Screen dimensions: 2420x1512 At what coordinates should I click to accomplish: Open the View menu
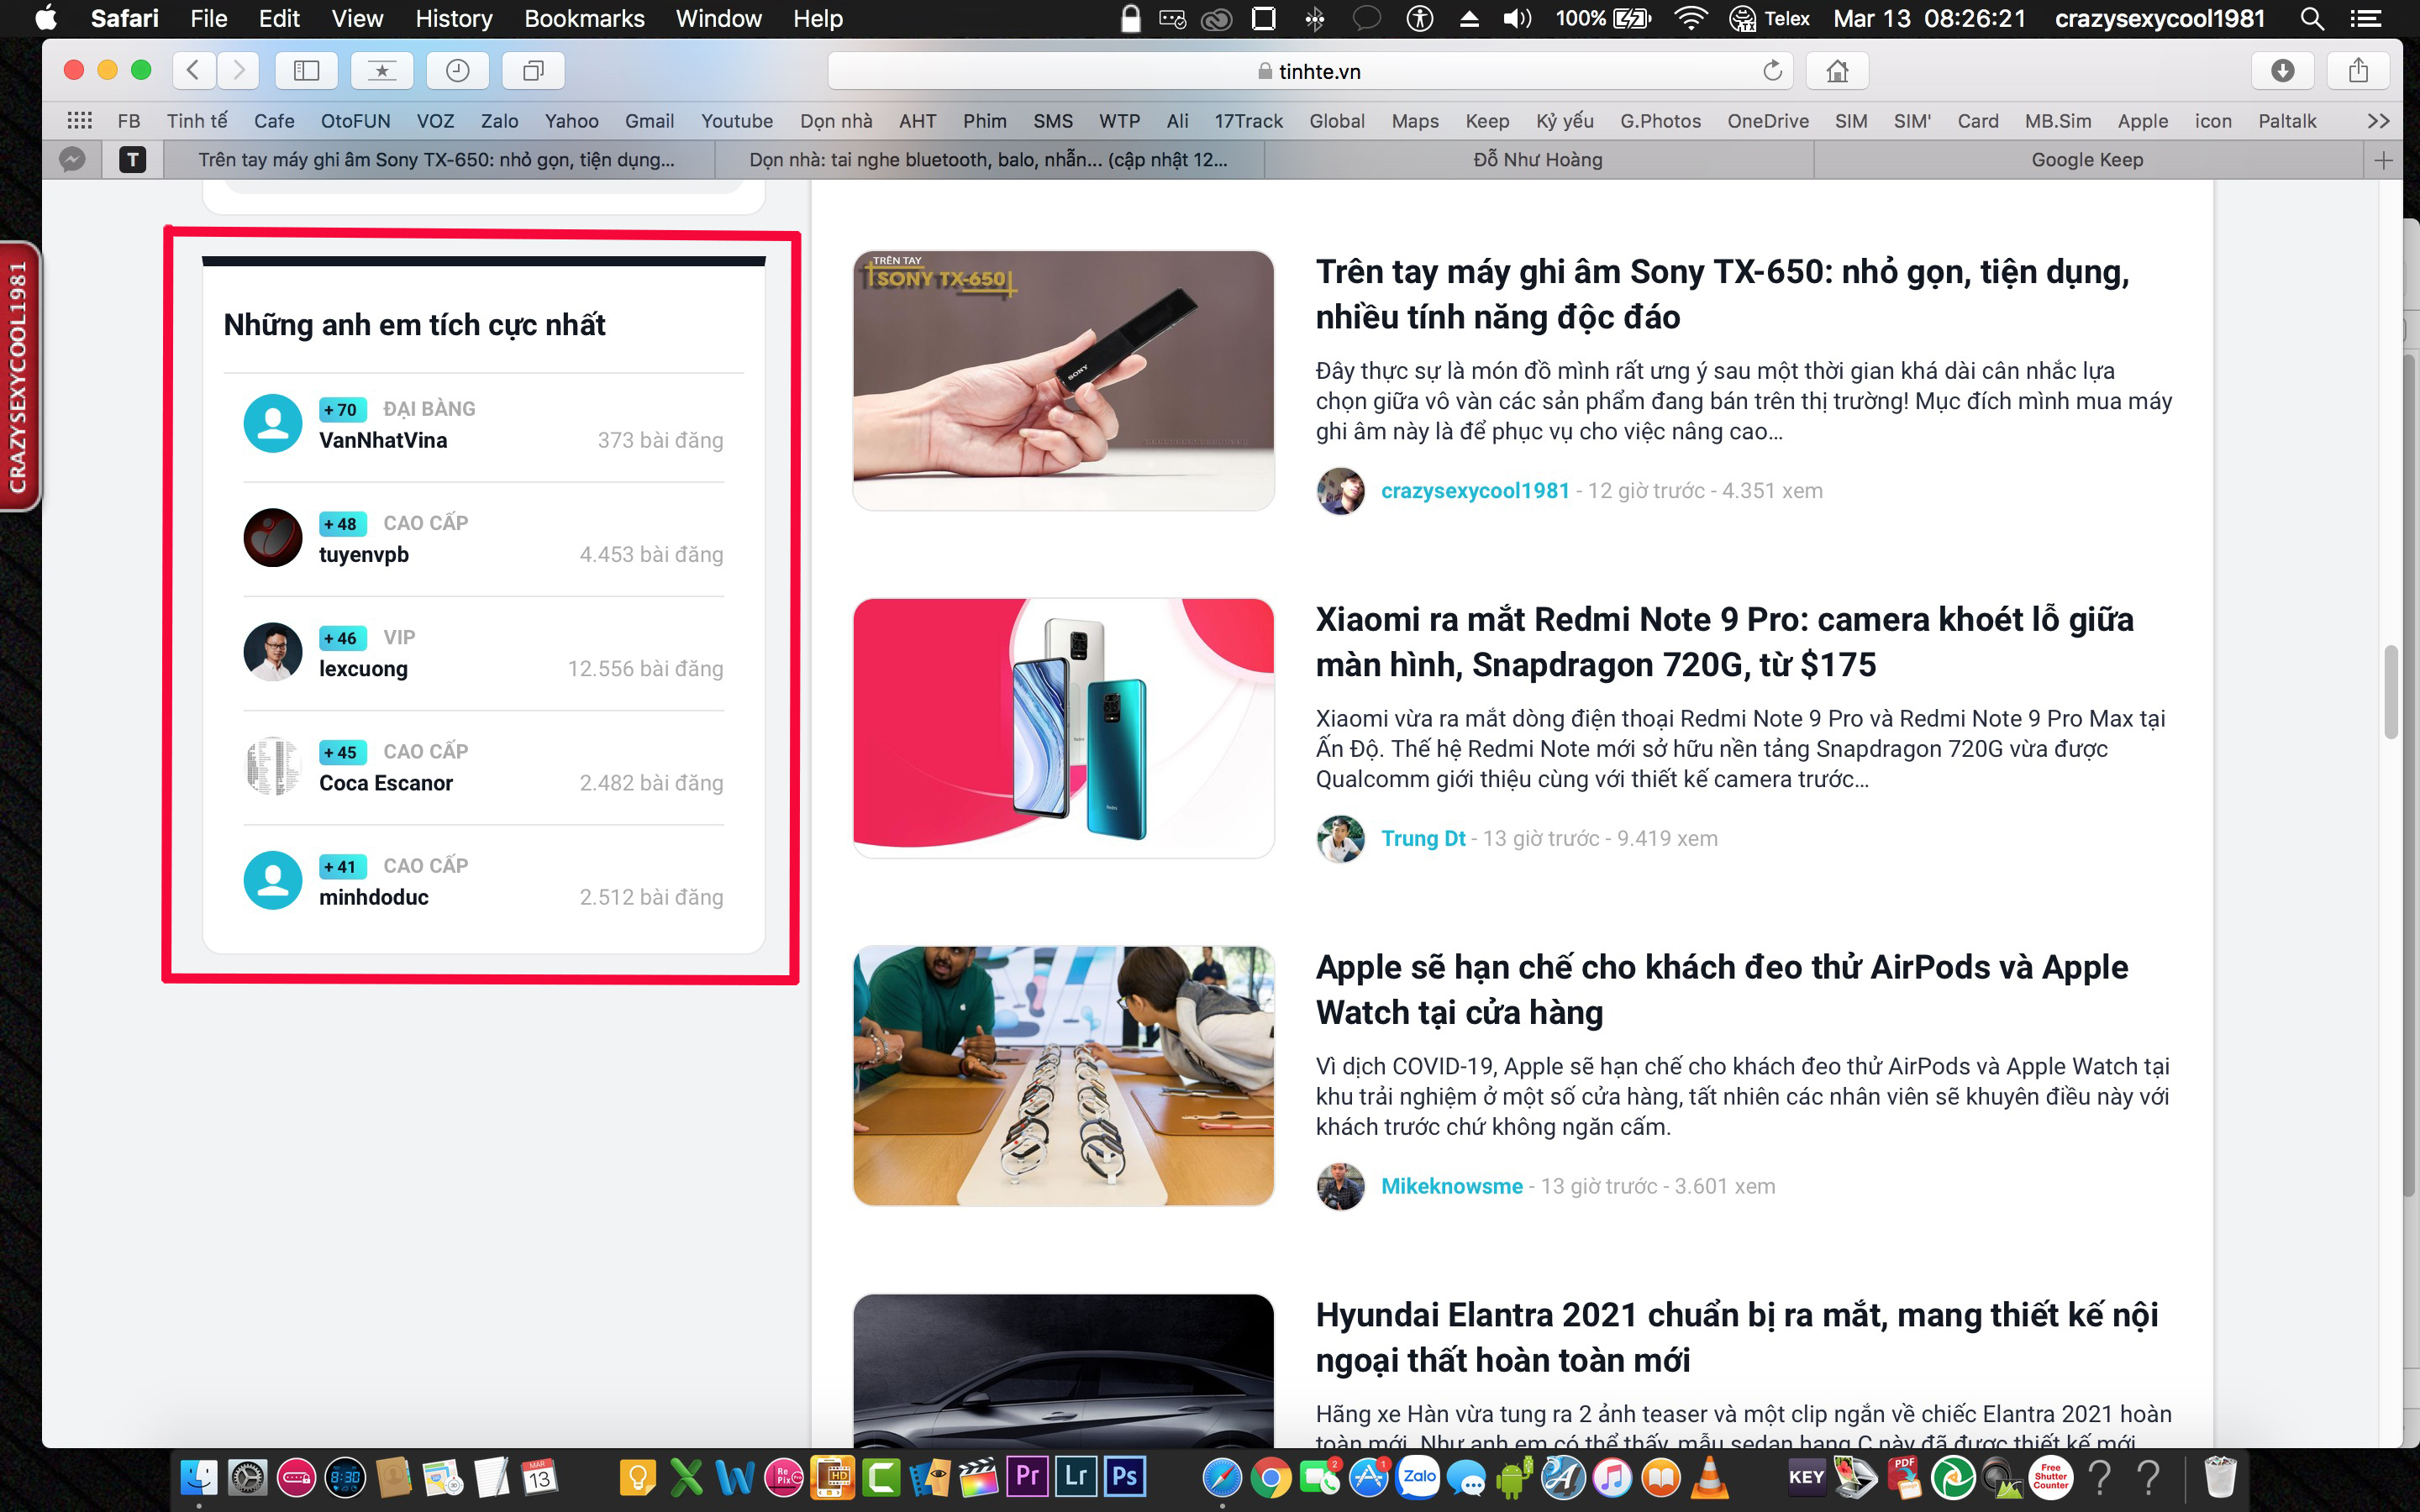[357, 18]
